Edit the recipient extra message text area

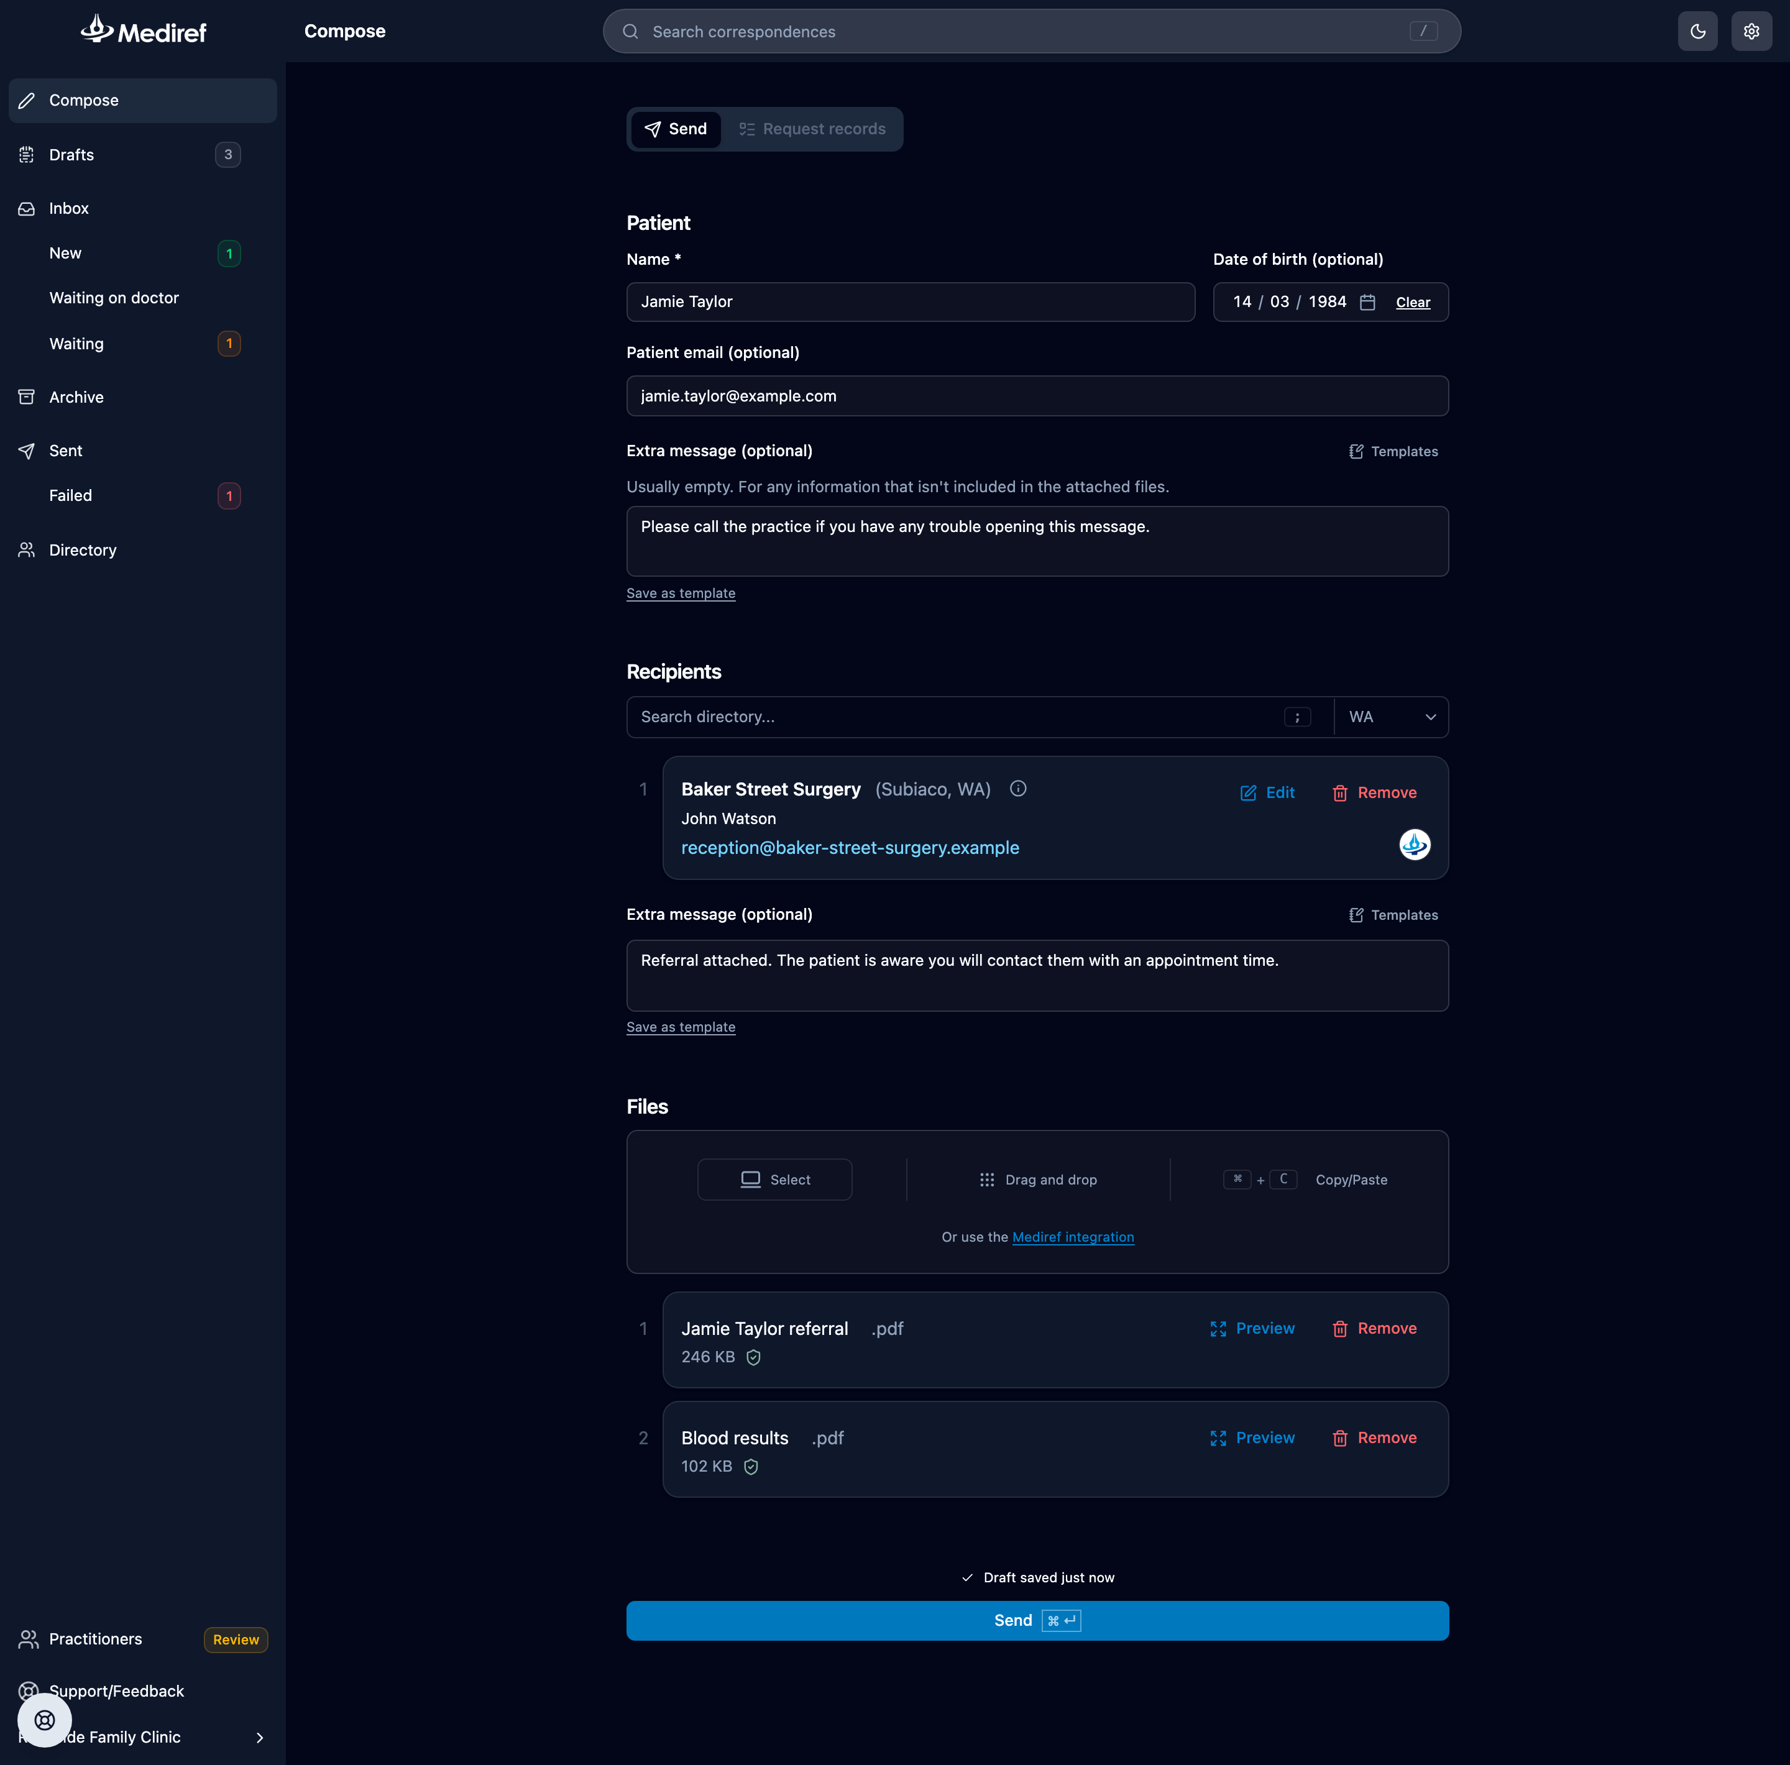point(1037,976)
